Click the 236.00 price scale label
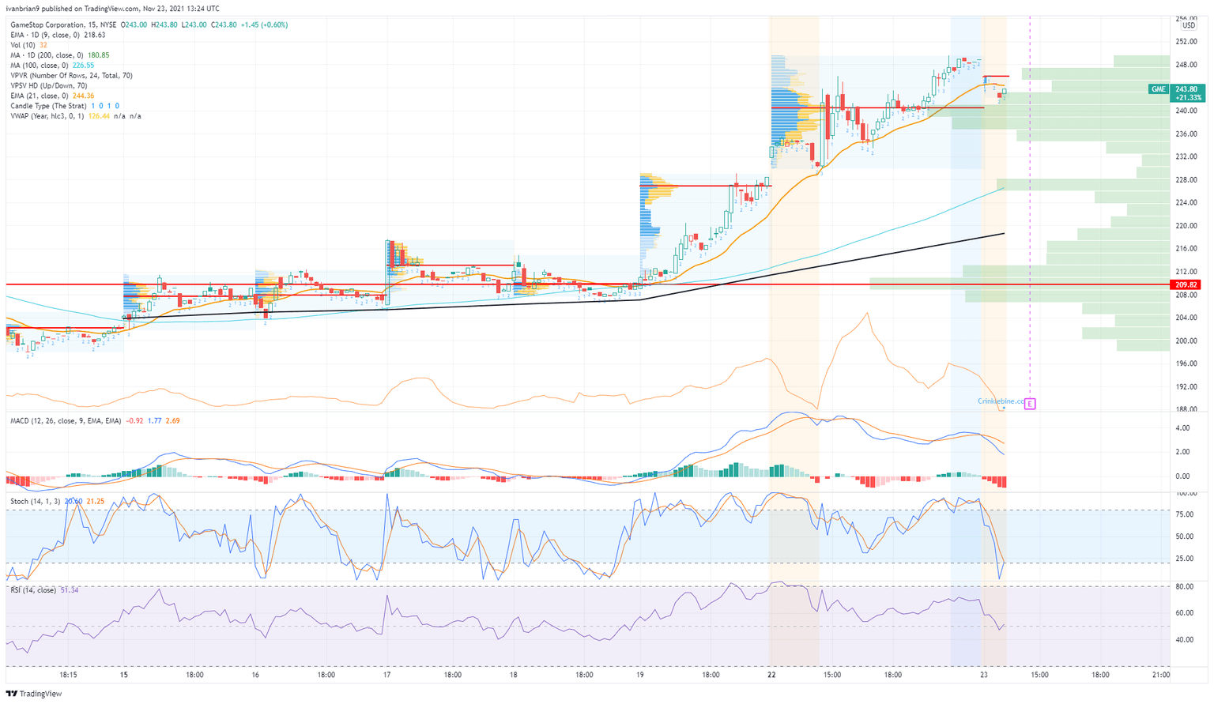The width and height of the screenshot is (1214, 704). pos(1186,134)
